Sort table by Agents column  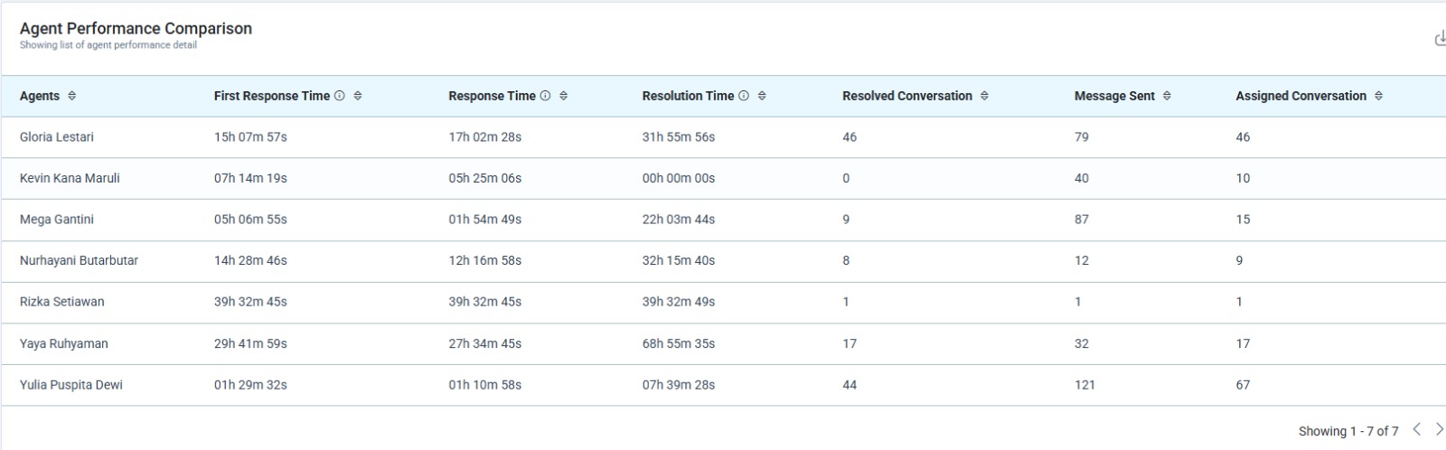pos(72,96)
